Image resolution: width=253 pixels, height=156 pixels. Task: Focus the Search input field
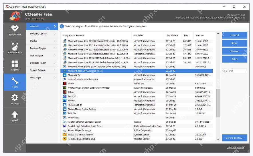point(234,71)
